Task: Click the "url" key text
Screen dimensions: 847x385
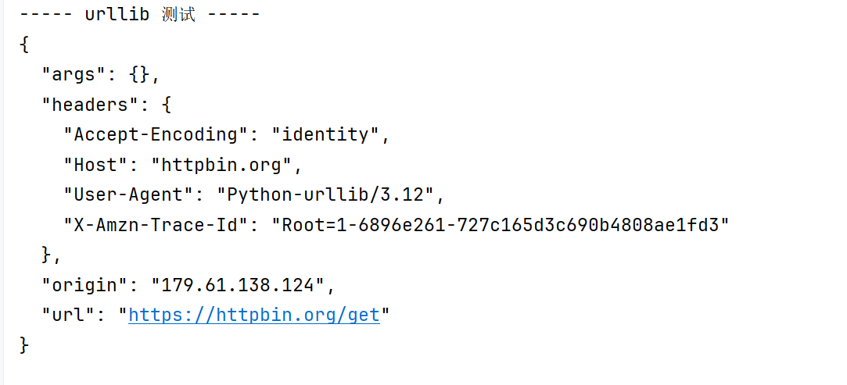Action: [69, 315]
